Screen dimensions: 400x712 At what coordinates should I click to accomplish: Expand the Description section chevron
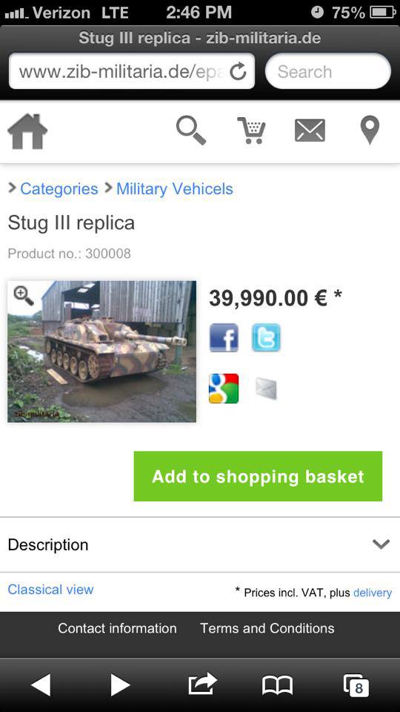pyautogui.click(x=381, y=544)
